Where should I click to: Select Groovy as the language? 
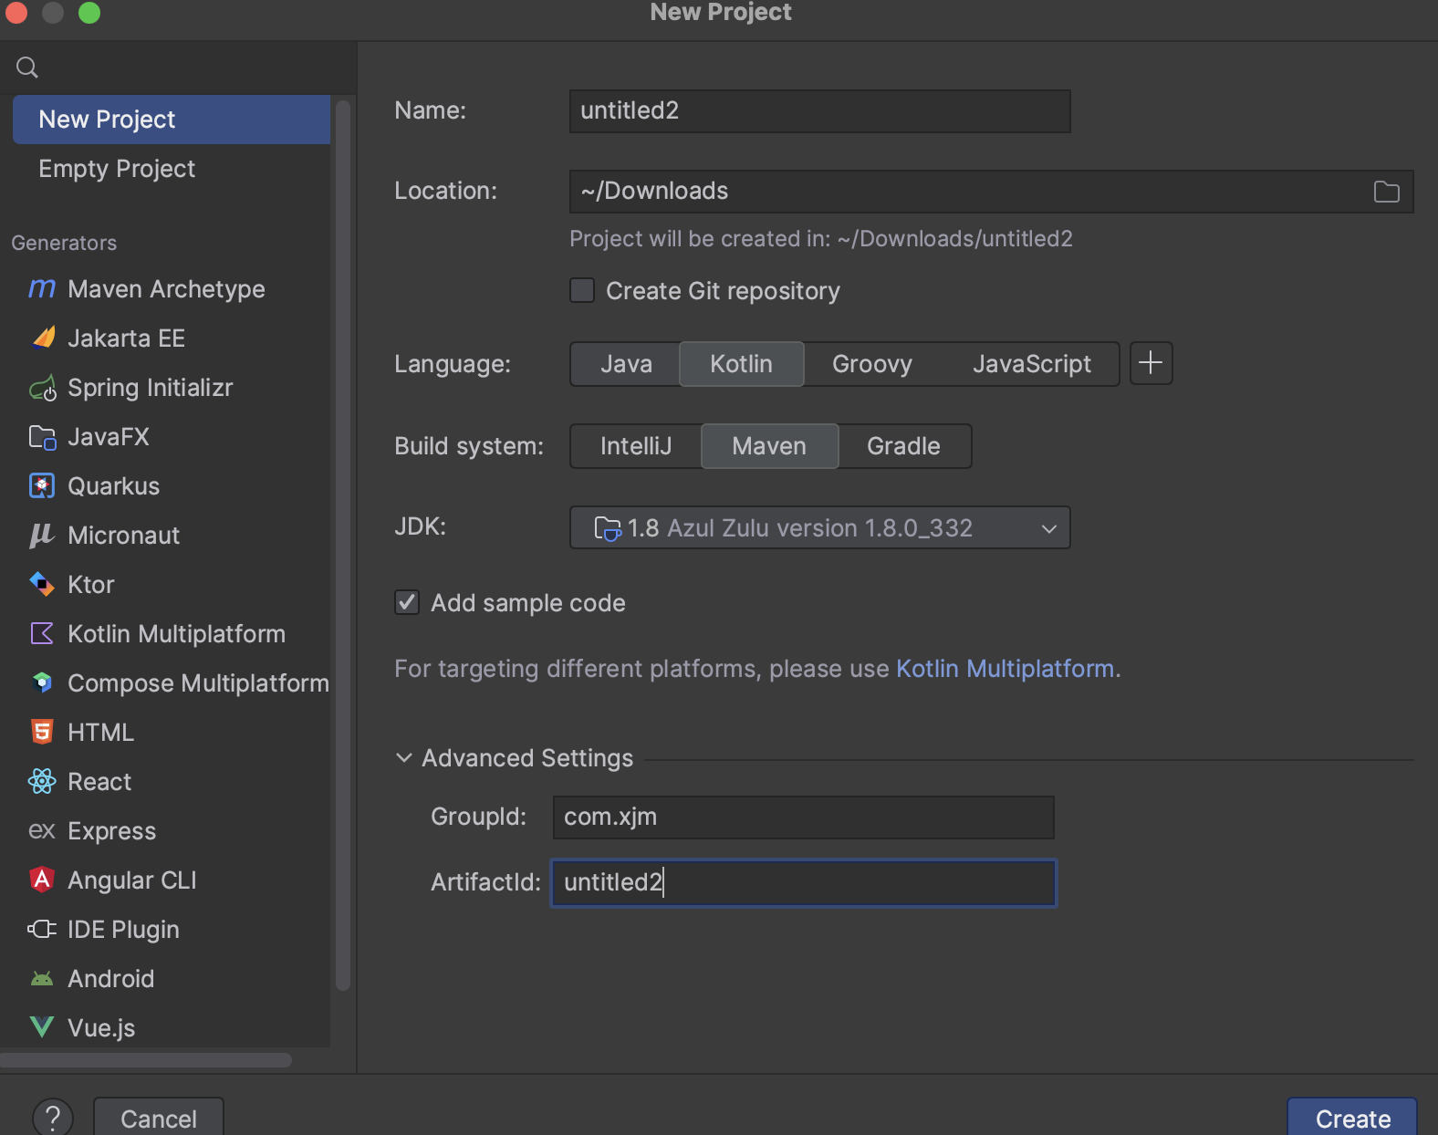[871, 364]
